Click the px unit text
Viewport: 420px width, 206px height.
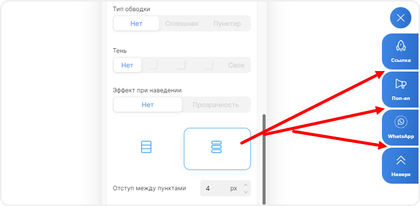click(234, 188)
